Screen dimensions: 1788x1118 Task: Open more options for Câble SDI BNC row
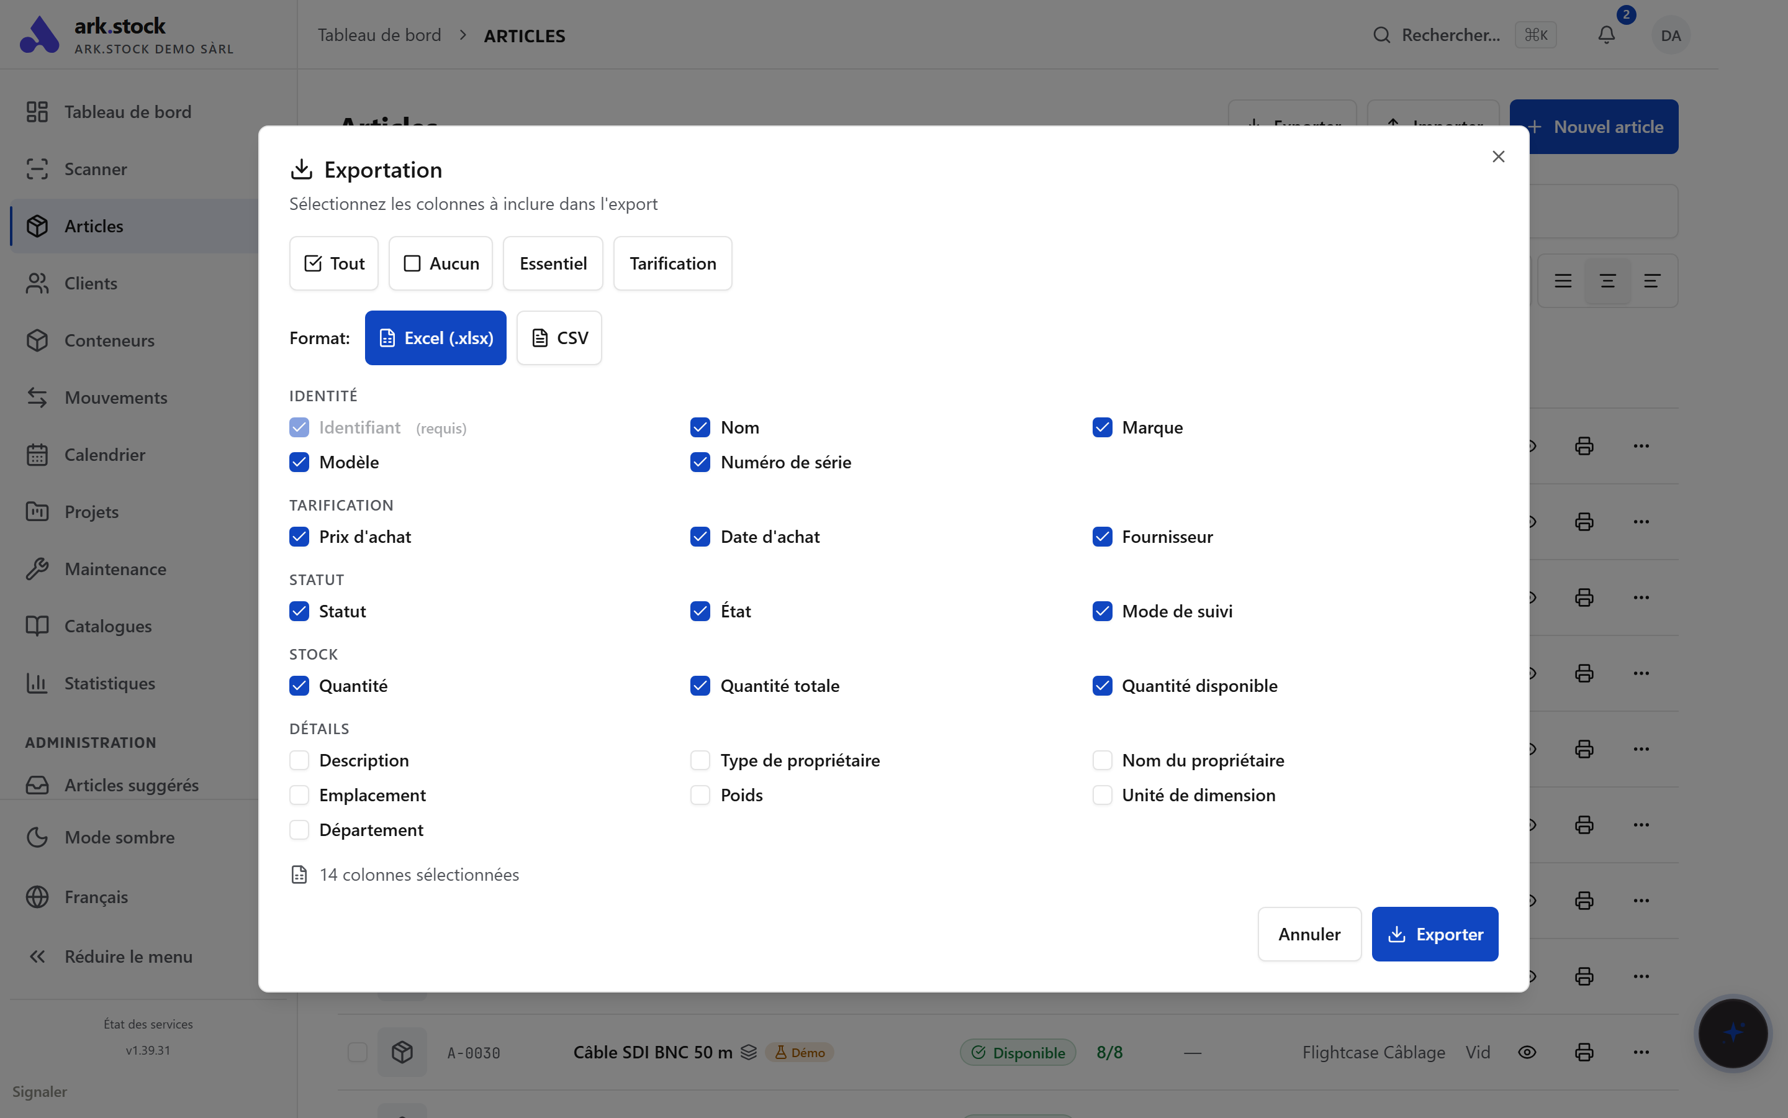[x=1641, y=1052]
